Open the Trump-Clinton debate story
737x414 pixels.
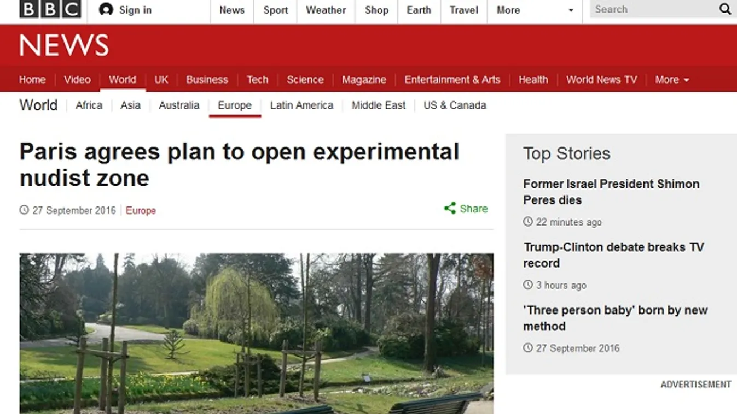614,255
